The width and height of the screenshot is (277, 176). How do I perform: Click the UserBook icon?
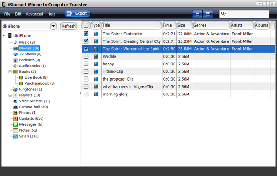[x=21, y=77]
